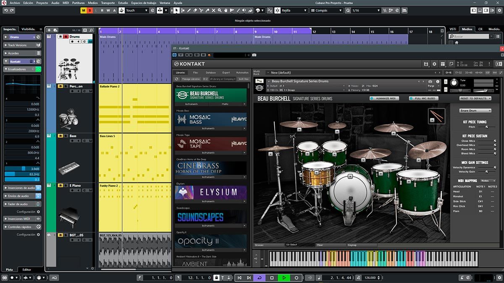
Task: Open the instrument info icon in Kontakt
Action: click(438, 81)
